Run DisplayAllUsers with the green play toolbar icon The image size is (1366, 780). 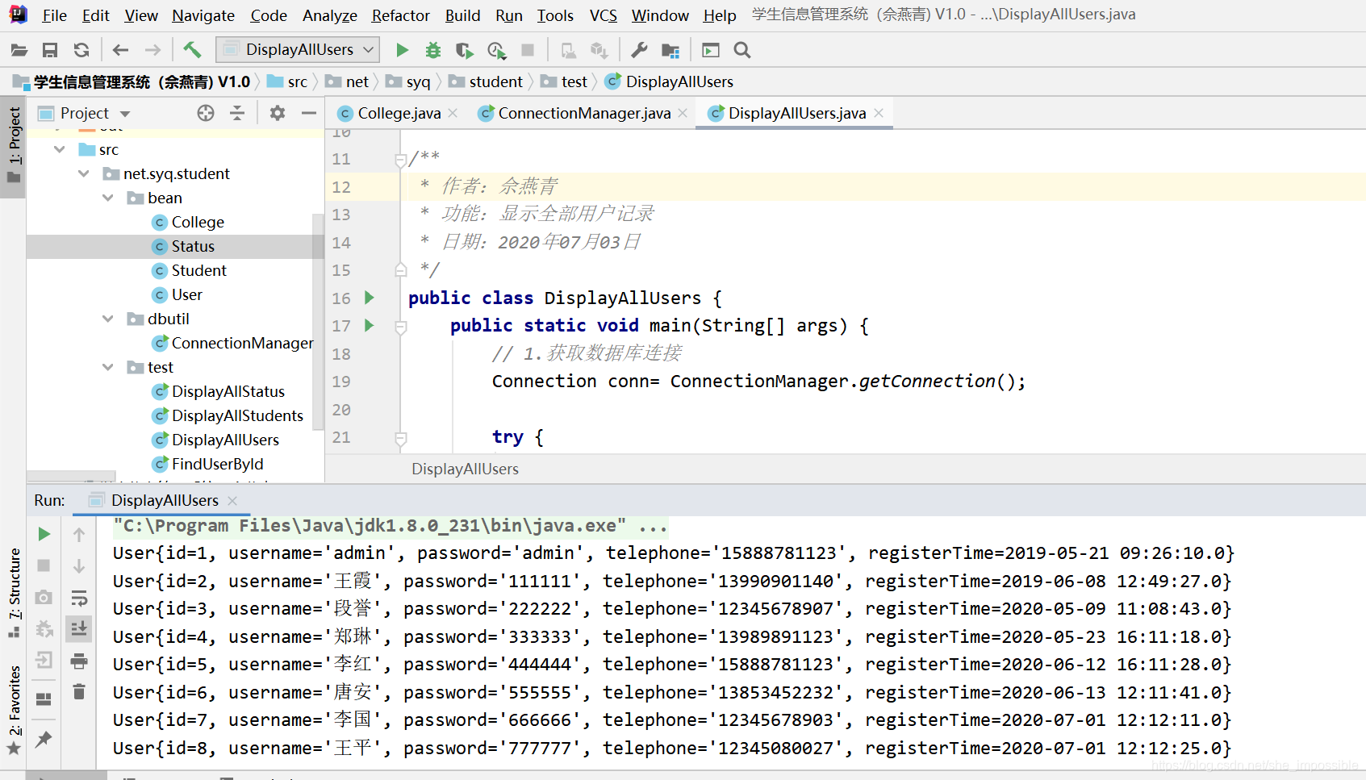pos(402,50)
